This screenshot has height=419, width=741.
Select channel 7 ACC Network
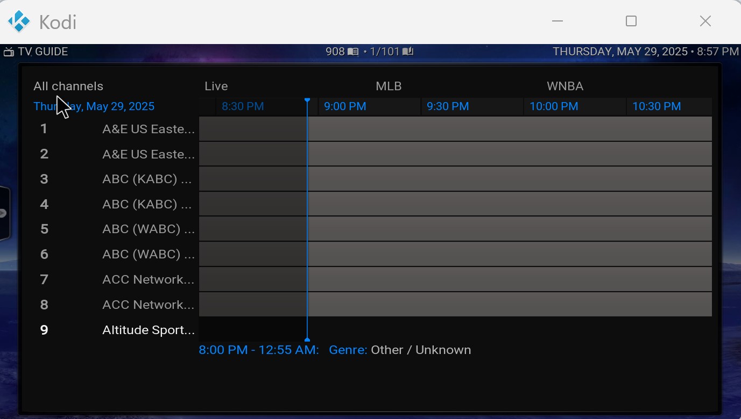click(x=116, y=279)
